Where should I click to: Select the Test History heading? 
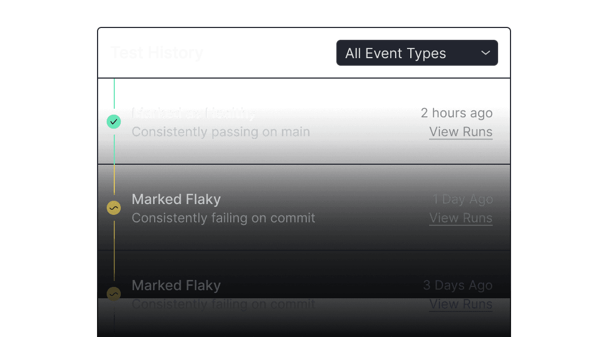pyautogui.click(x=157, y=53)
